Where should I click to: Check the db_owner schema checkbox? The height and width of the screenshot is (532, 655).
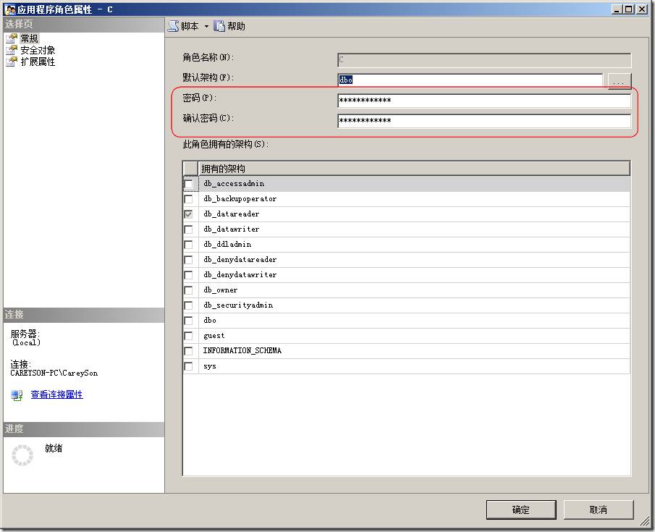pos(188,290)
